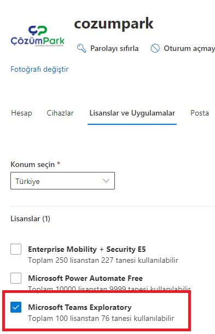Collapse the Lisanslar (1) section
215x334 pixels.
coord(30,218)
